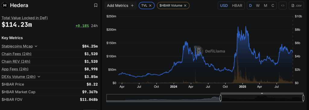Open embed code for the chart

(282, 5)
